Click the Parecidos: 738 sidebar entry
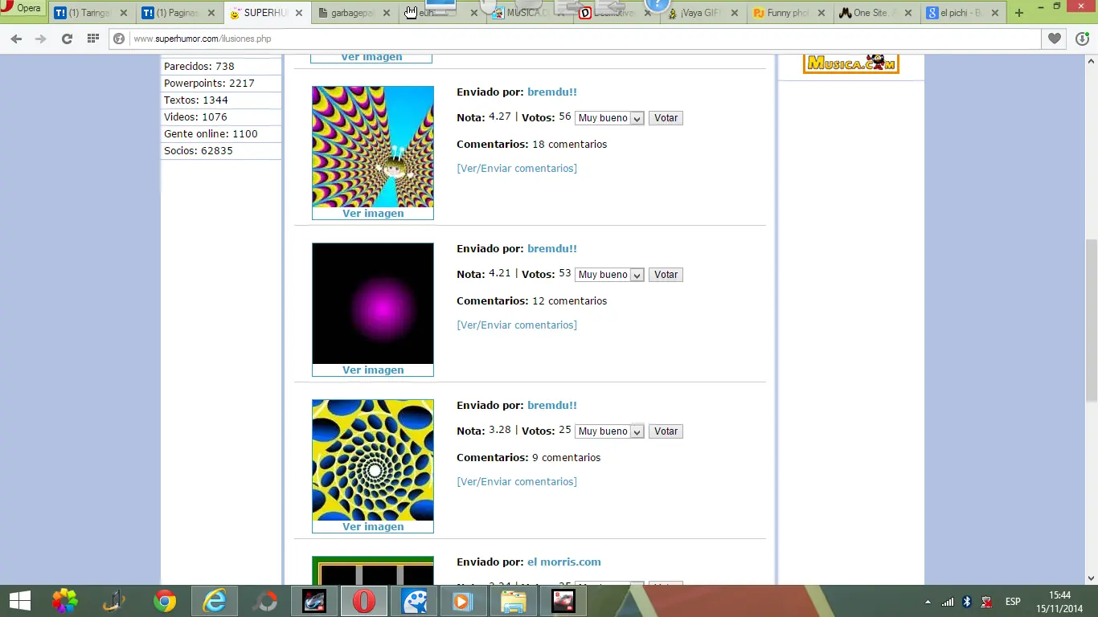1098x617 pixels. [x=222, y=67]
